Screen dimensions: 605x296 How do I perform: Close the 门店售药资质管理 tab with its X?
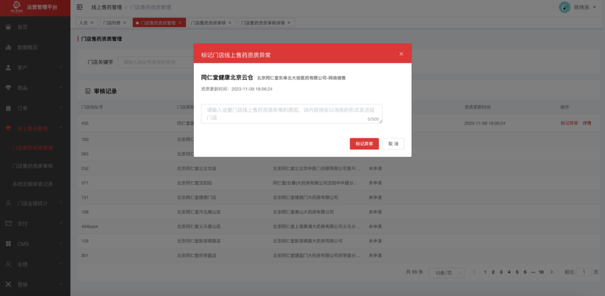click(180, 23)
